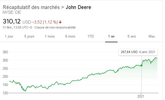The height and width of the screenshot is (100, 165).
Task: Switch chart to 5 ans
Action: 132,36
